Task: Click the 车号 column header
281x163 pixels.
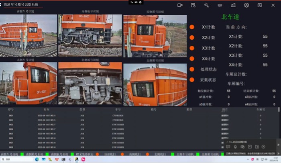Action: [x=118, y=109]
